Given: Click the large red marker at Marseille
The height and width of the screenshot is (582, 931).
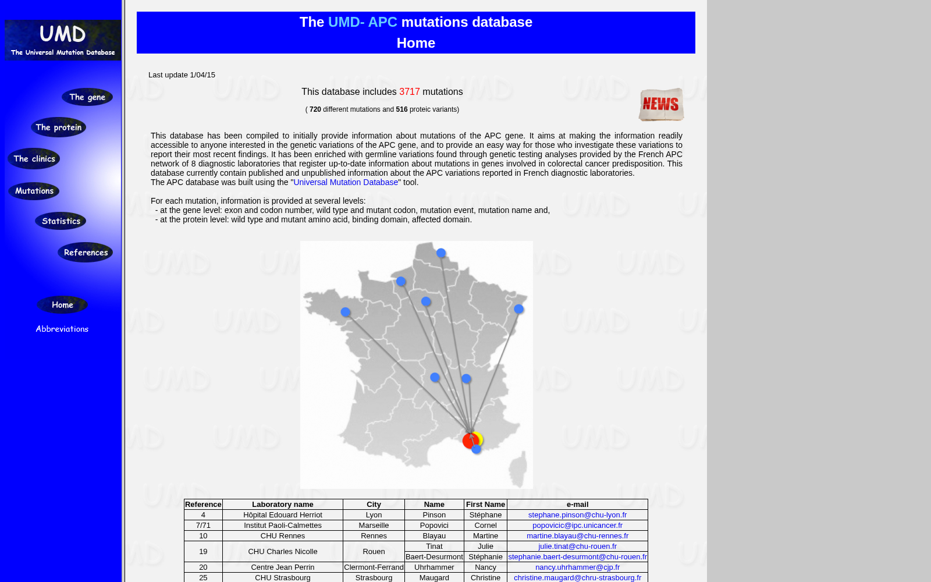Looking at the screenshot, I should (470, 441).
